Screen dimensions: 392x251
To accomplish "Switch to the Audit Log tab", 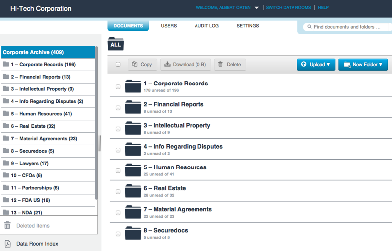I will pyautogui.click(x=207, y=26).
